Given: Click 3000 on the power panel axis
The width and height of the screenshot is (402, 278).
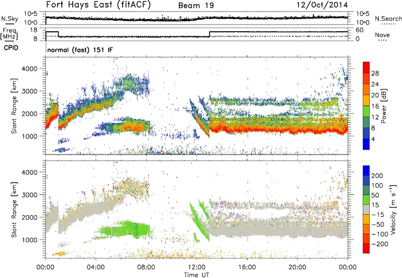Looking at the screenshot, I should pos(29,91).
